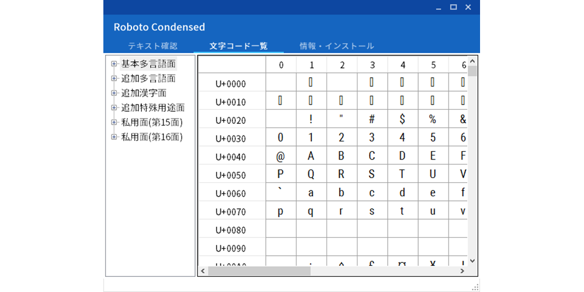Select 追加特殊用途面 in the tree

[x=152, y=107]
